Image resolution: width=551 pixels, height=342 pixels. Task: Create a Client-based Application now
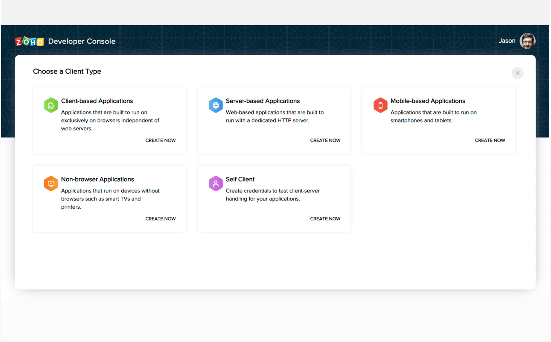pyautogui.click(x=160, y=140)
